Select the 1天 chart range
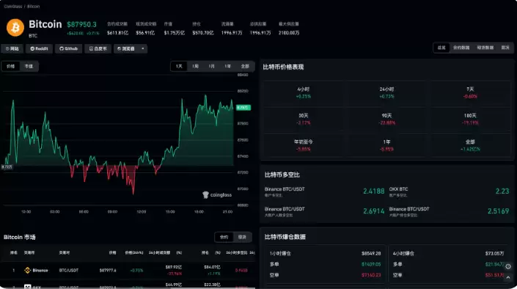The height and width of the screenshot is (289, 517). (179, 66)
